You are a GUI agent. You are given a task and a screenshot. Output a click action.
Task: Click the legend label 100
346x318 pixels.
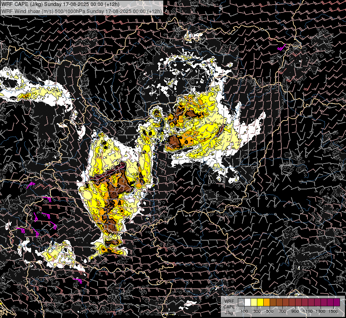[244, 311]
